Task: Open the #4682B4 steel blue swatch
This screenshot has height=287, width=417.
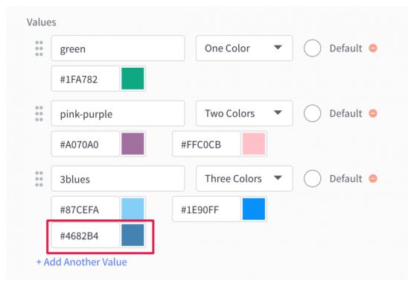Action: (x=133, y=235)
